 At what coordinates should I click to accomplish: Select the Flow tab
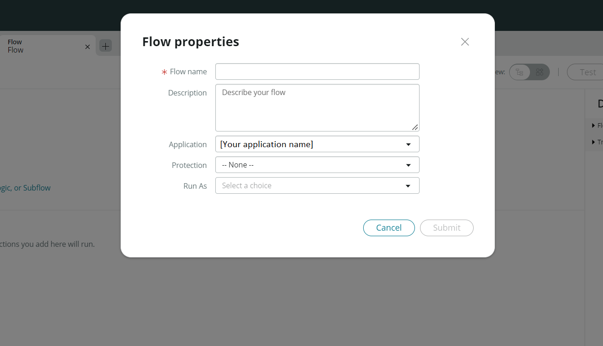(42, 46)
